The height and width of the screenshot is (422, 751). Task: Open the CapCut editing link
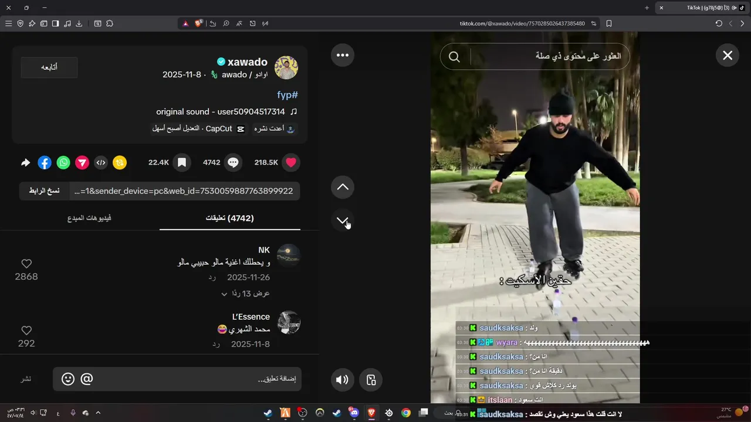click(x=198, y=128)
